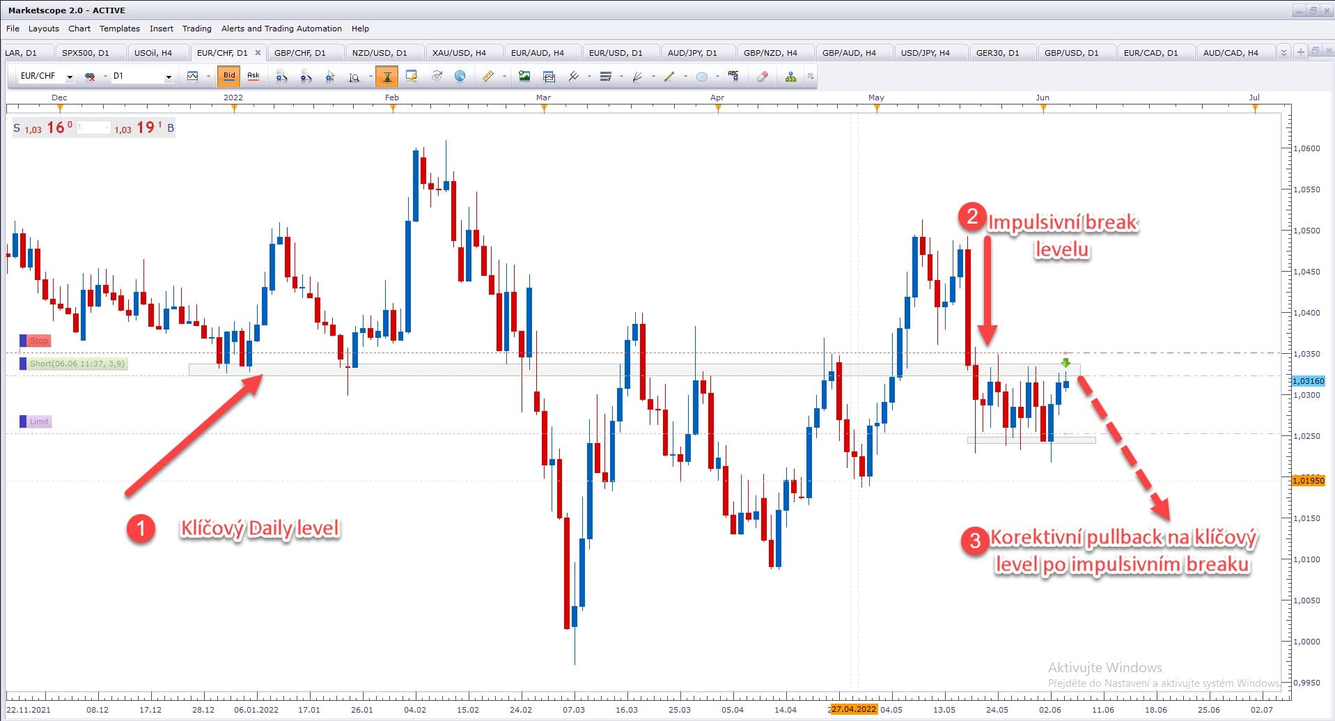Viewport: 1335px width, 721px height.
Task: Click the red Stop order label
Action: [38, 341]
